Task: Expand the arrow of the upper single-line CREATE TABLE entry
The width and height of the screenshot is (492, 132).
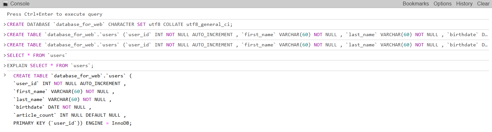Action: [x=4, y=35]
